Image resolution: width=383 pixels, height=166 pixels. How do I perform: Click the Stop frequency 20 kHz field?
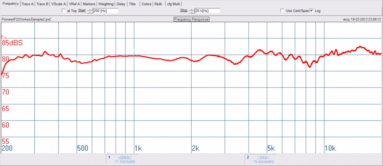[207, 11]
